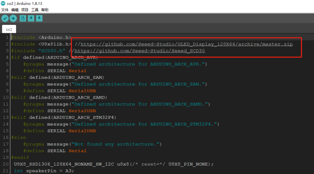Open the 编辑 menu
This screenshot has height=174, width=314.
pyautogui.click(x=15, y=10)
